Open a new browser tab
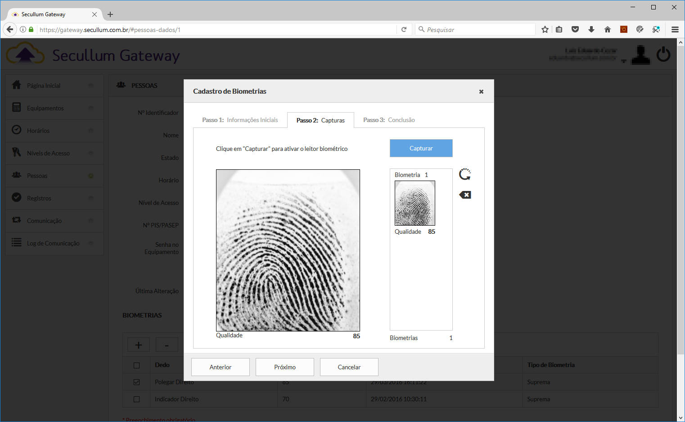The width and height of the screenshot is (685, 422). pyautogui.click(x=110, y=14)
